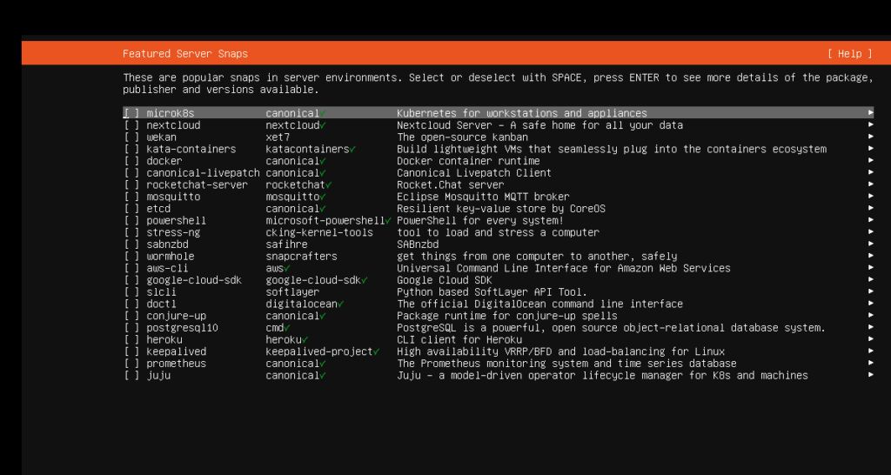Open the Help menu button
Screen dimensions: 891x475
pyautogui.click(x=849, y=53)
